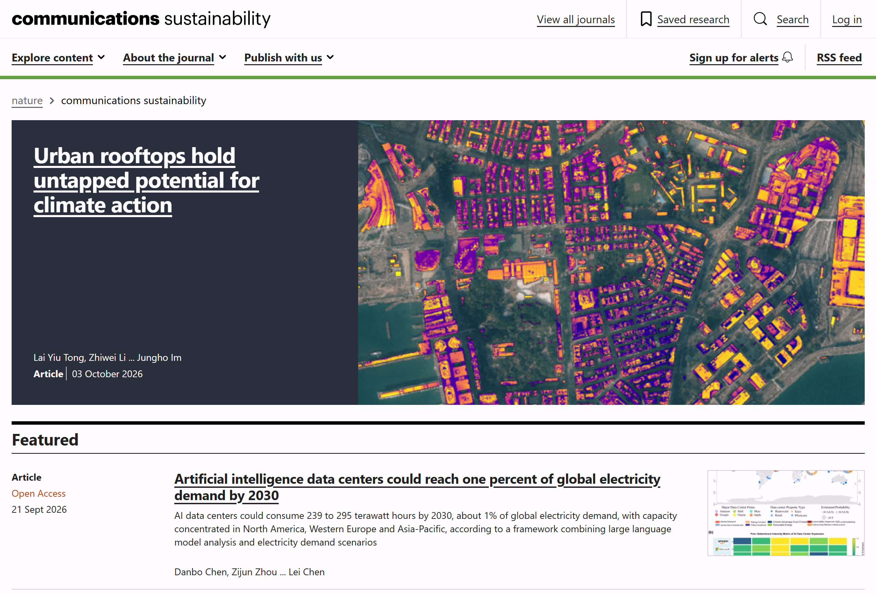Click the satellite rooftop hero image
The image size is (876, 594).
(611, 263)
